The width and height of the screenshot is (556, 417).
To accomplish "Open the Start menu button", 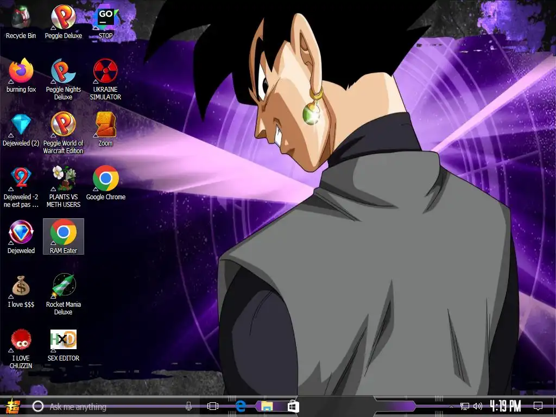I will pos(13,406).
